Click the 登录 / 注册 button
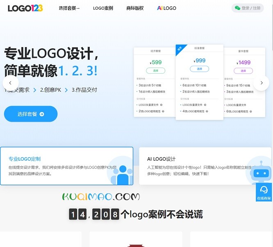 [248, 8]
